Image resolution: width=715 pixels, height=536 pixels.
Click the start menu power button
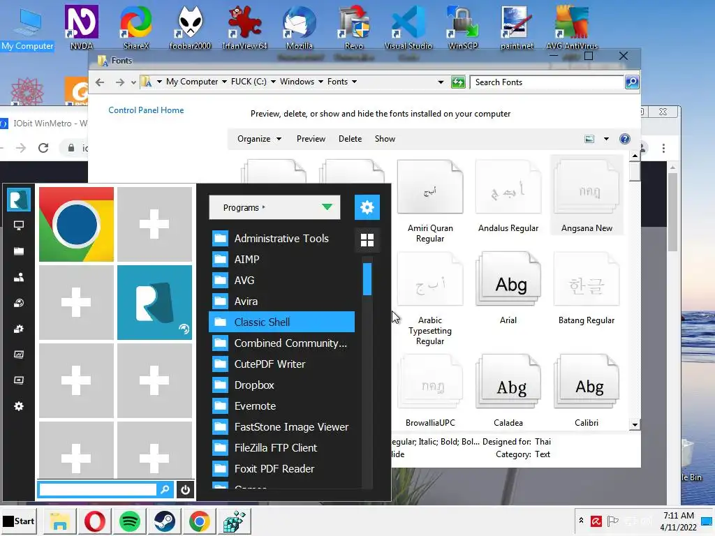[x=185, y=490]
